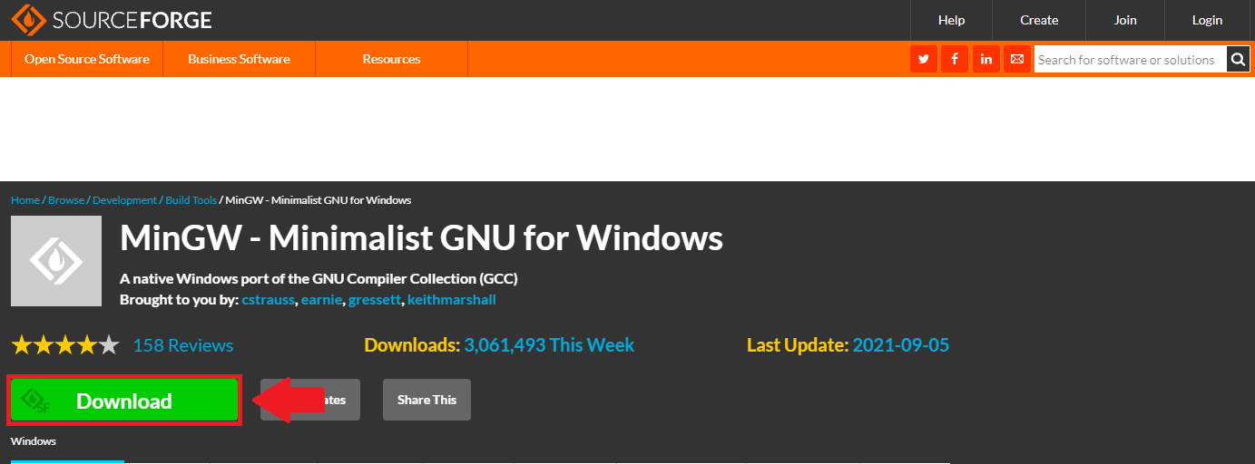The image size is (1255, 464).
Task: Click the SourceForge logo icon
Action: point(29,19)
